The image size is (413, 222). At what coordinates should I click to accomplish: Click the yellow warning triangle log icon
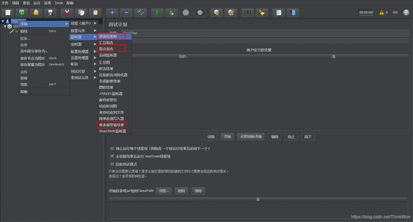click(381, 12)
